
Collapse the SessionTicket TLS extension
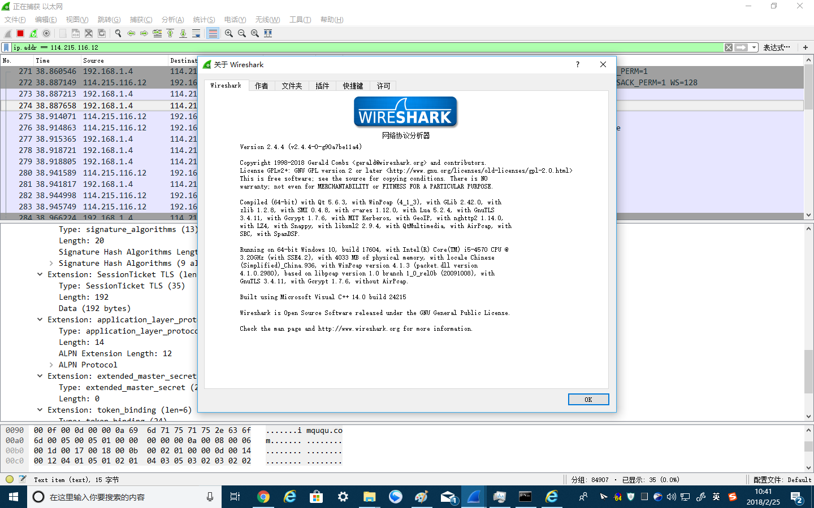click(x=39, y=274)
